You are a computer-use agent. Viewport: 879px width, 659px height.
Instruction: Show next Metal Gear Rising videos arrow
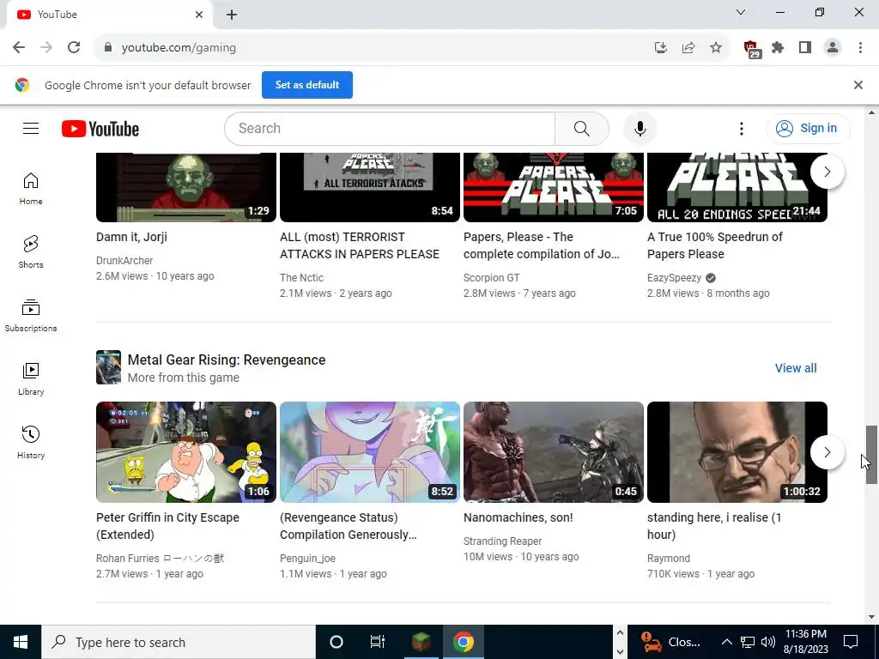point(827,452)
